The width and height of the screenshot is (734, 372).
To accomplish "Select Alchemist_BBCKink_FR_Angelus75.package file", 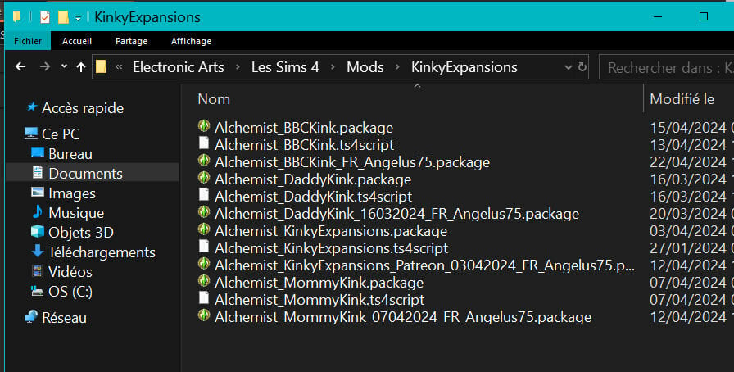I will tap(352, 162).
